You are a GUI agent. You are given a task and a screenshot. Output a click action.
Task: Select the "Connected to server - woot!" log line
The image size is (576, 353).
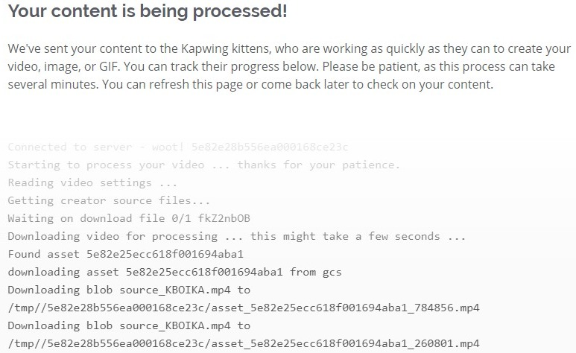(97, 147)
